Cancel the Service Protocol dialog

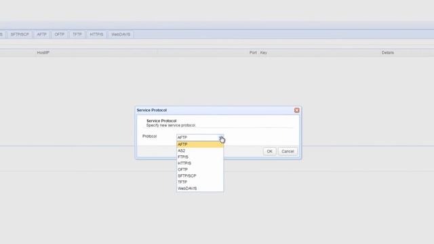pos(288,151)
